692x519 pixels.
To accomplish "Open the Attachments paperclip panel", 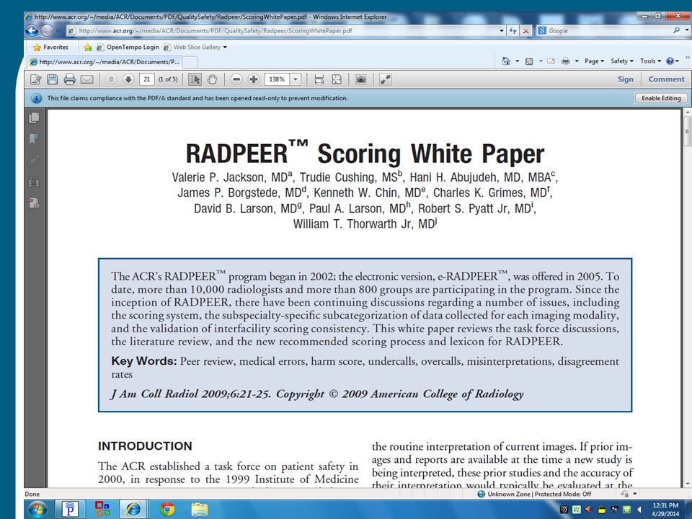I will (x=34, y=161).
